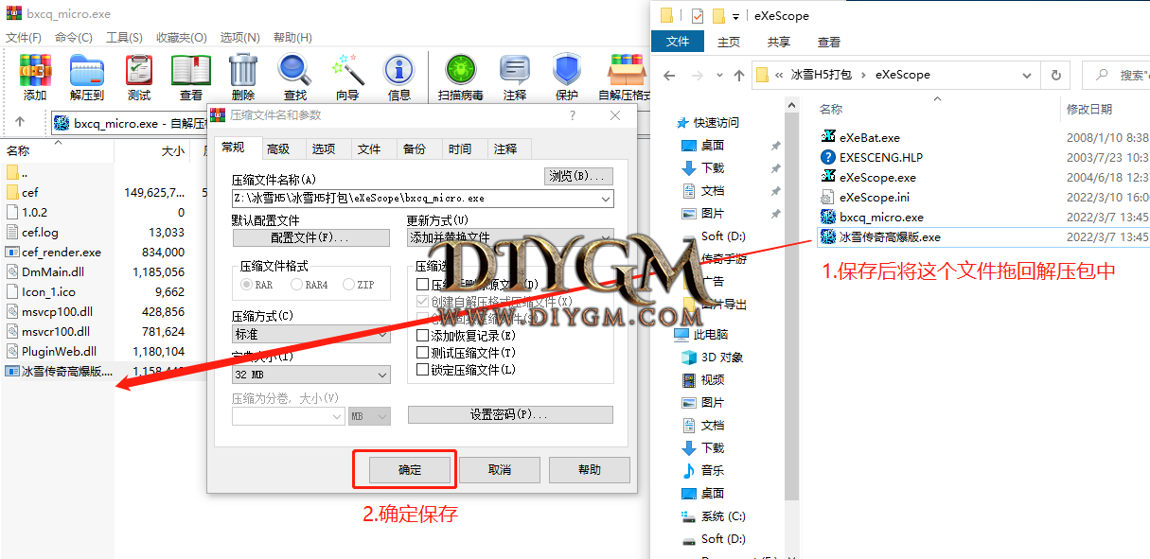The image size is (1150, 559).
Task: Open the Explorer address bar history dropdown
Action: click(x=1026, y=75)
